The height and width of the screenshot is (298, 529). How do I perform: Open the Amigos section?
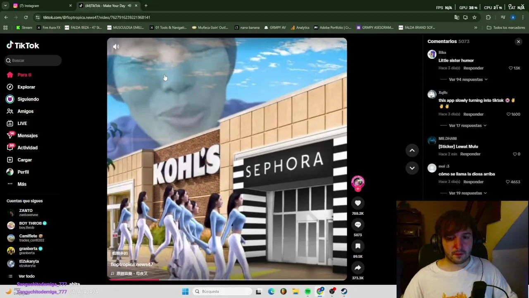coord(25,111)
